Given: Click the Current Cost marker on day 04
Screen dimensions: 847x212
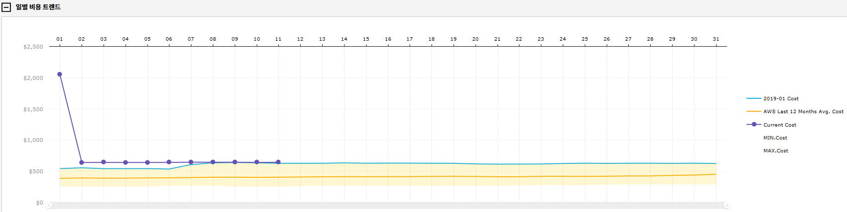Looking at the screenshot, I should coord(125,162).
